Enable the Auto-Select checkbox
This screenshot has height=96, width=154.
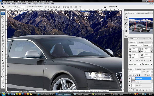[x=8, y=7]
